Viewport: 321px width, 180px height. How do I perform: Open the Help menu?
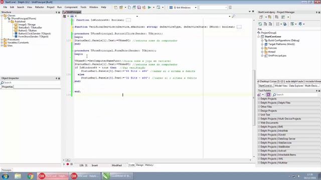pos(104,7)
